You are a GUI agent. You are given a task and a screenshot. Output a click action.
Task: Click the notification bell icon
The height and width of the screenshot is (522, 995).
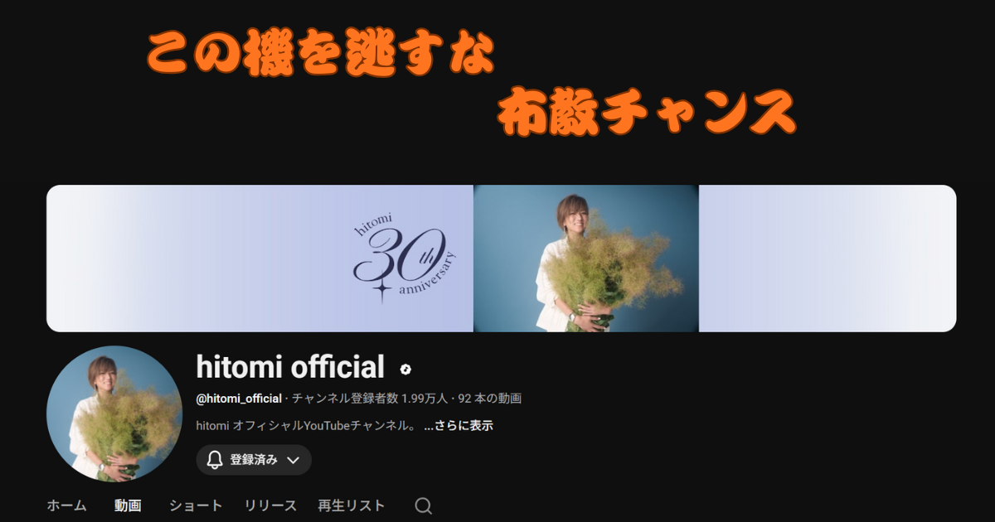(215, 460)
